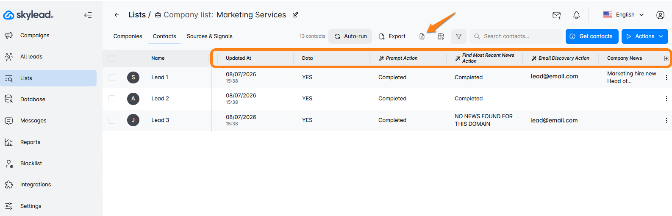The width and height of the screenshot is (672, 216).
Task: Click the Prompt Action column header
Action: (x=398, y=58)
